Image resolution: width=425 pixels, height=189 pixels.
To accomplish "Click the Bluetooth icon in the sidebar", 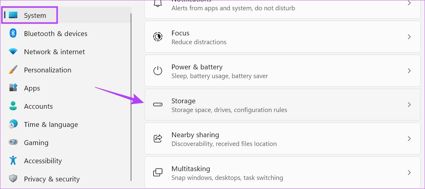I will click(x=13, y=33).
